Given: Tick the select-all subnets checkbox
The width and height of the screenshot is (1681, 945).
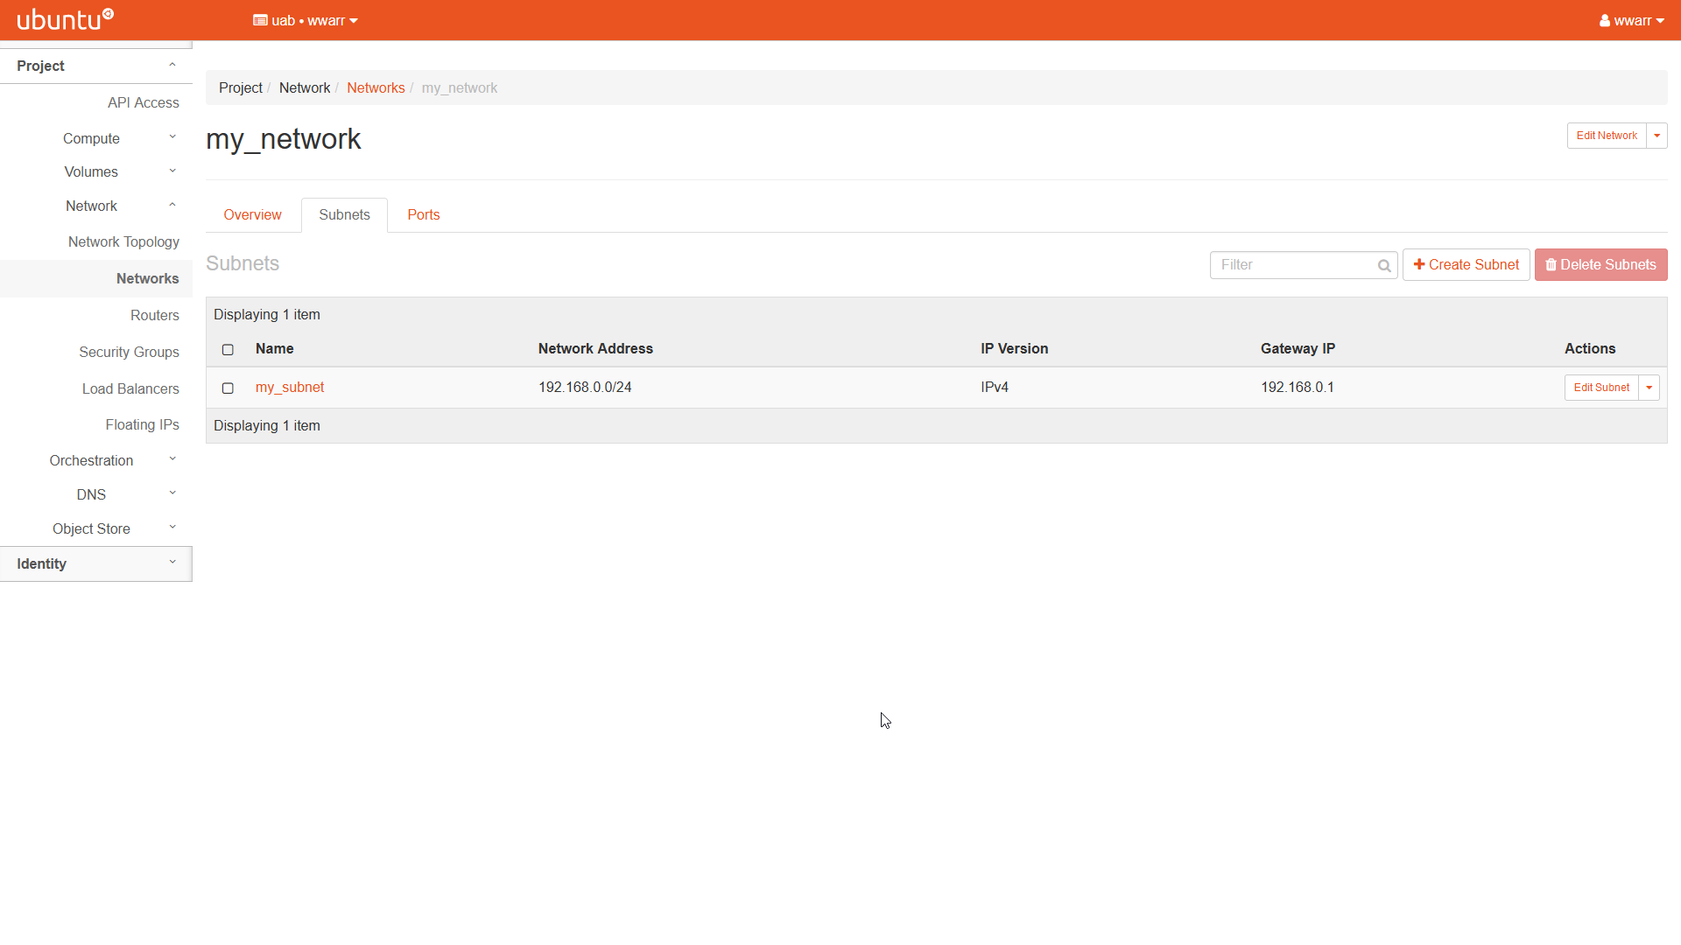Looking at the screenshot, I should pos(228,349).
